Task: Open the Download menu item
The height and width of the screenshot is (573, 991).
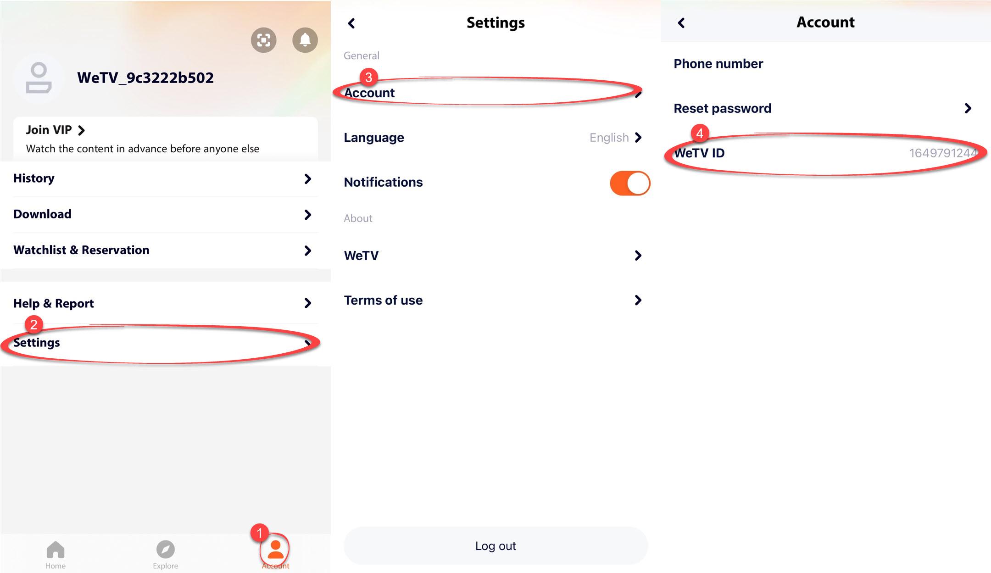Action: coord(42,214)
